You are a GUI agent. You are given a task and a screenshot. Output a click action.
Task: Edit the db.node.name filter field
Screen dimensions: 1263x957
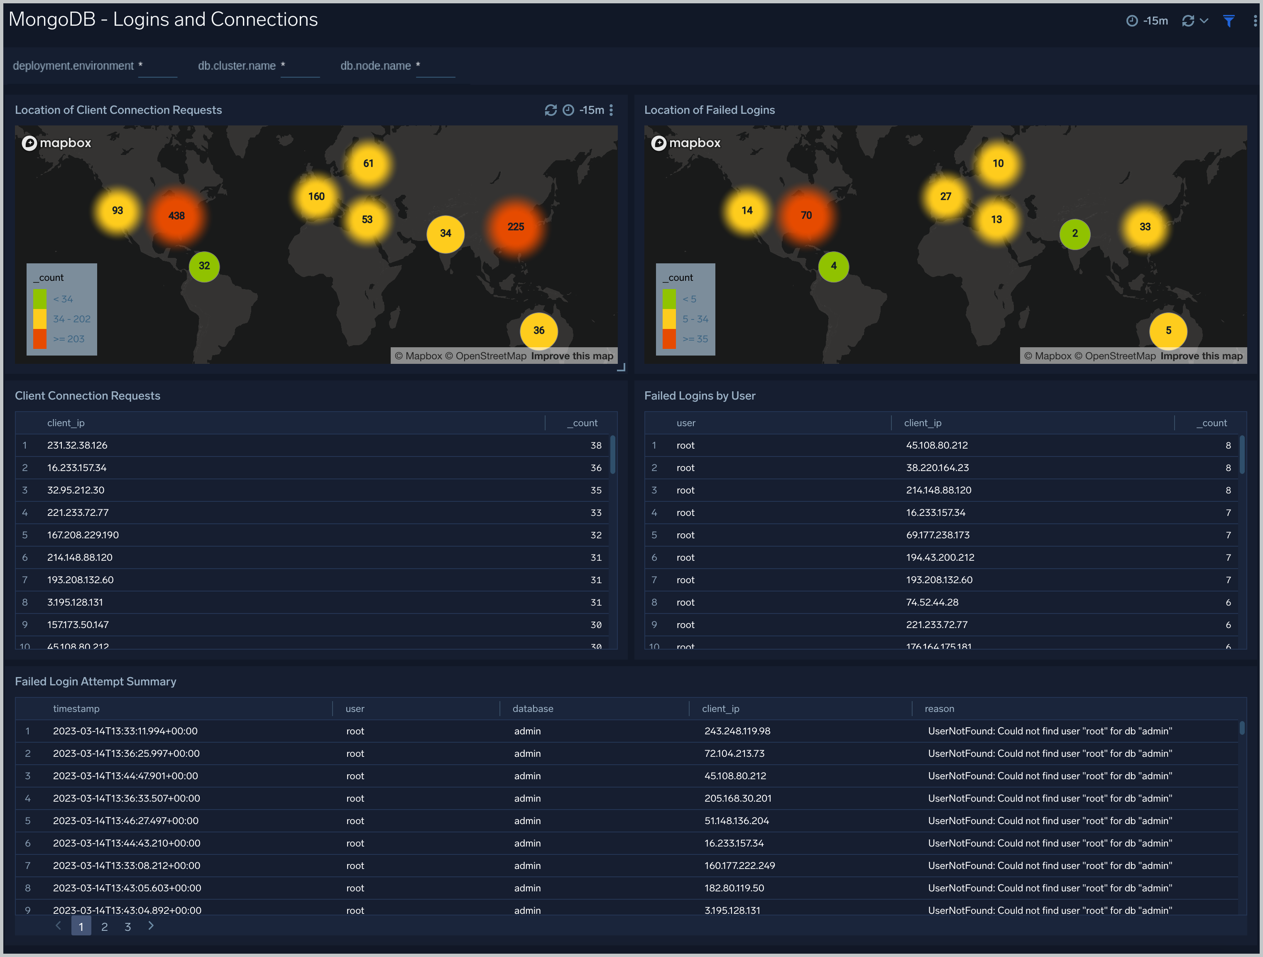[x=436, y=66]
